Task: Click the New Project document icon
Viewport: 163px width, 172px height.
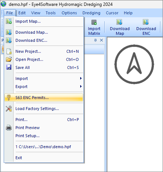Action: [x=9, y=51]
